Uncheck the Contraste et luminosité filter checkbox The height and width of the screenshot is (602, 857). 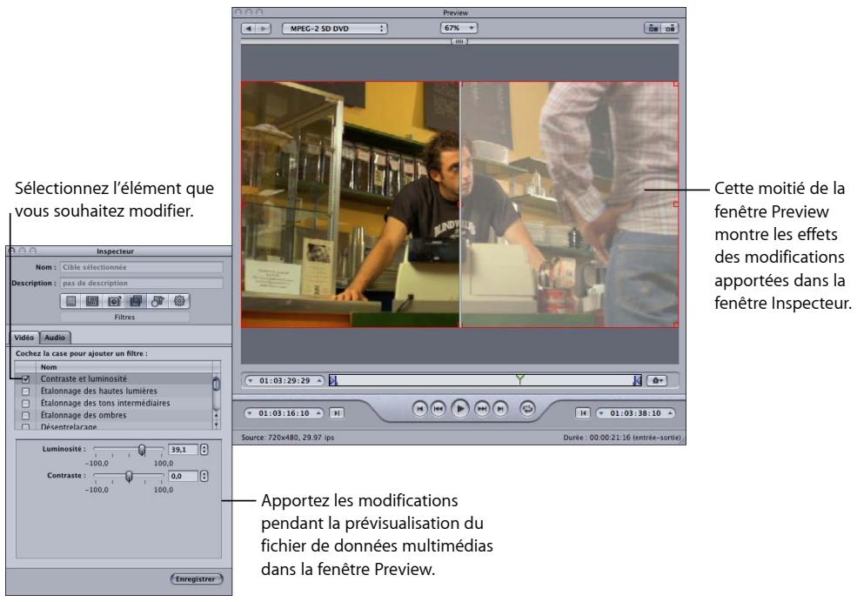[25, 379]
